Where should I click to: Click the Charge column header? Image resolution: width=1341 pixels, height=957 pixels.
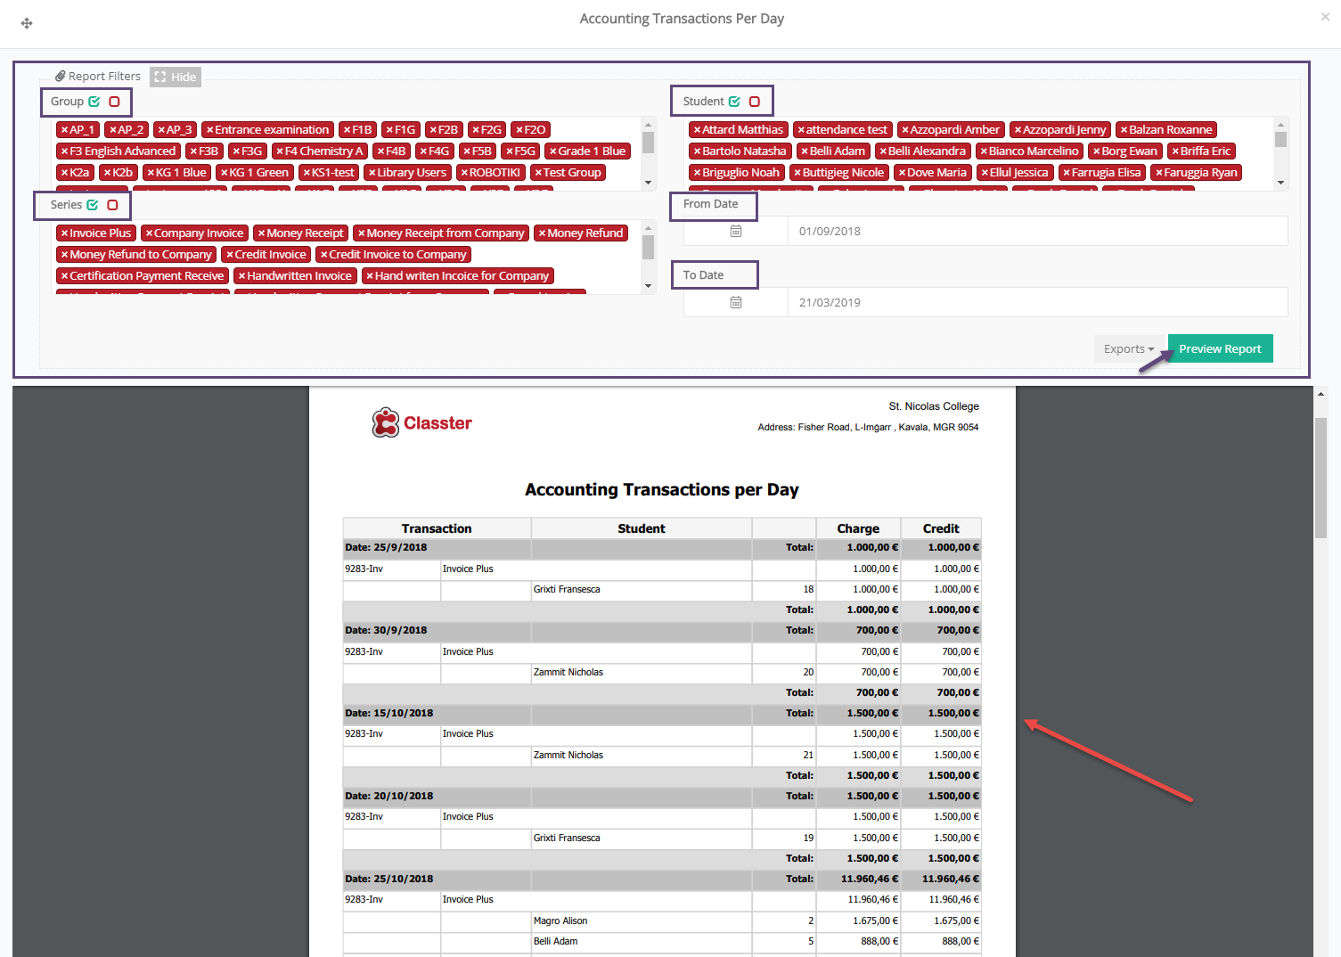[x=858, y=528]
